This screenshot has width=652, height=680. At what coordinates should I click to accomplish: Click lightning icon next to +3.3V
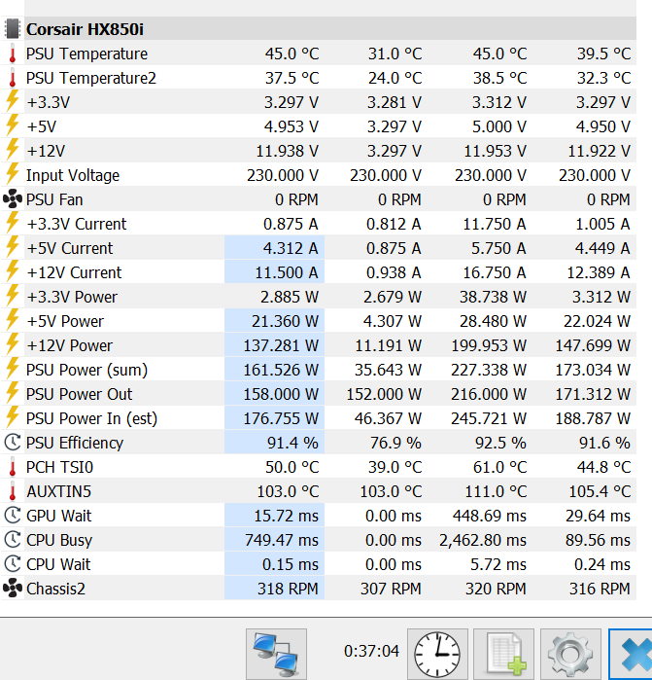[13, 101]
